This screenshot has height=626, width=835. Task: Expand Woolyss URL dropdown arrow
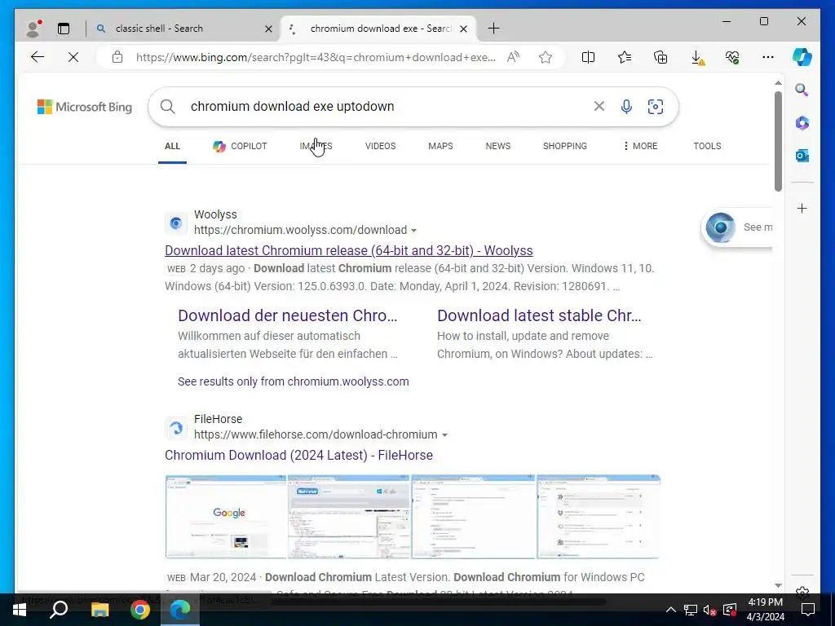point(413,231)
